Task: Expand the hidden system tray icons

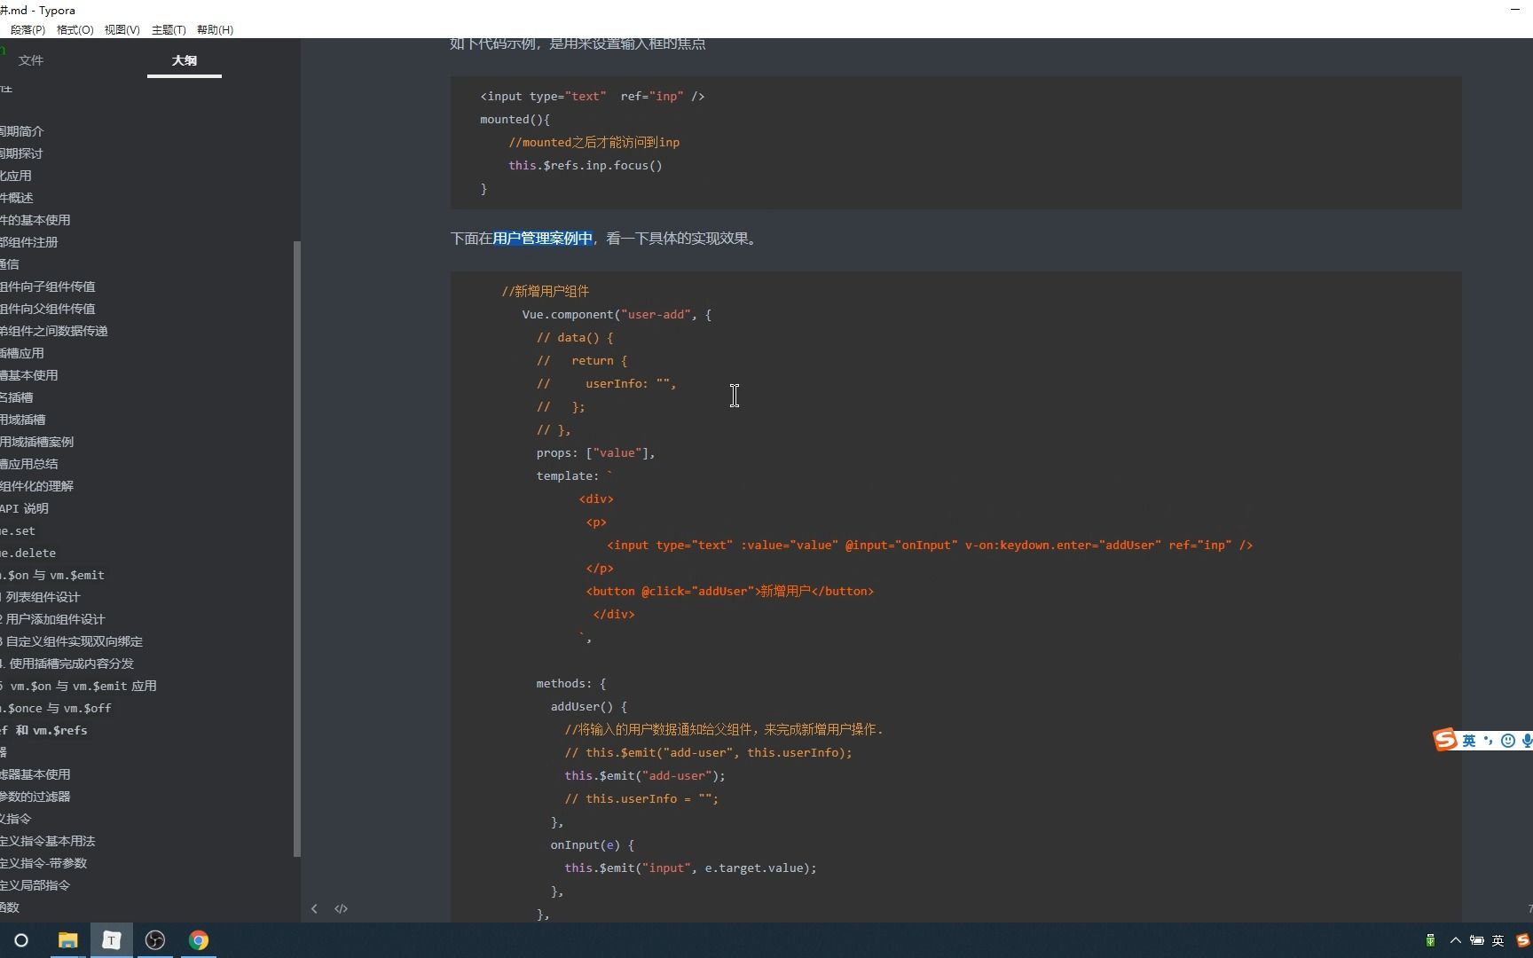Action: pyautogui.click(x=1455, y=940)
